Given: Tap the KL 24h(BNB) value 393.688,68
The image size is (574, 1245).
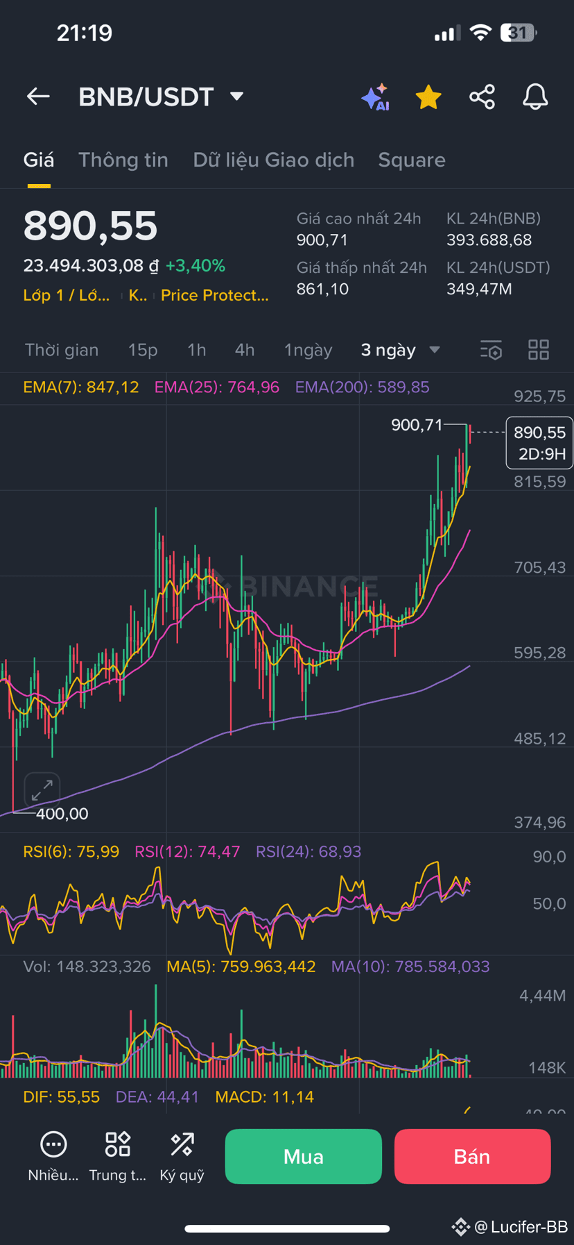Looking at the screenshot, I should click(x=489, y=240).
